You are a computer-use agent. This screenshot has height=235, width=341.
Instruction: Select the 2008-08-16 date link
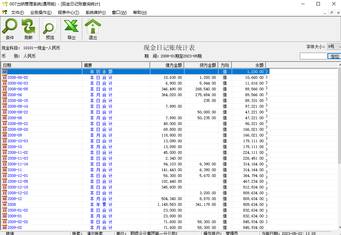[x=18, y=106]
